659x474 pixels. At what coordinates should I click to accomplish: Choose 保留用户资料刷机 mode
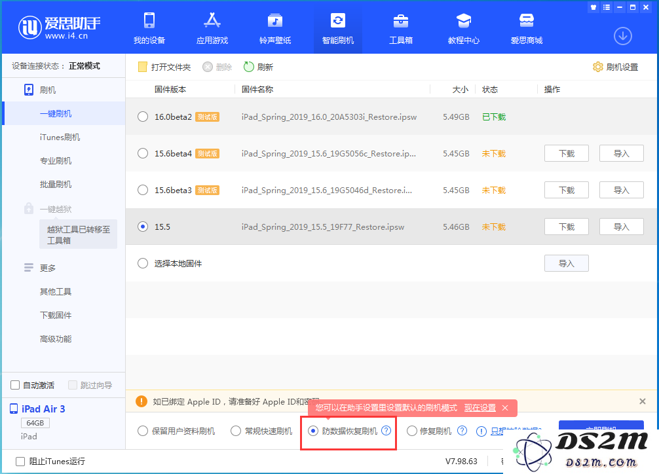point(143,431)
